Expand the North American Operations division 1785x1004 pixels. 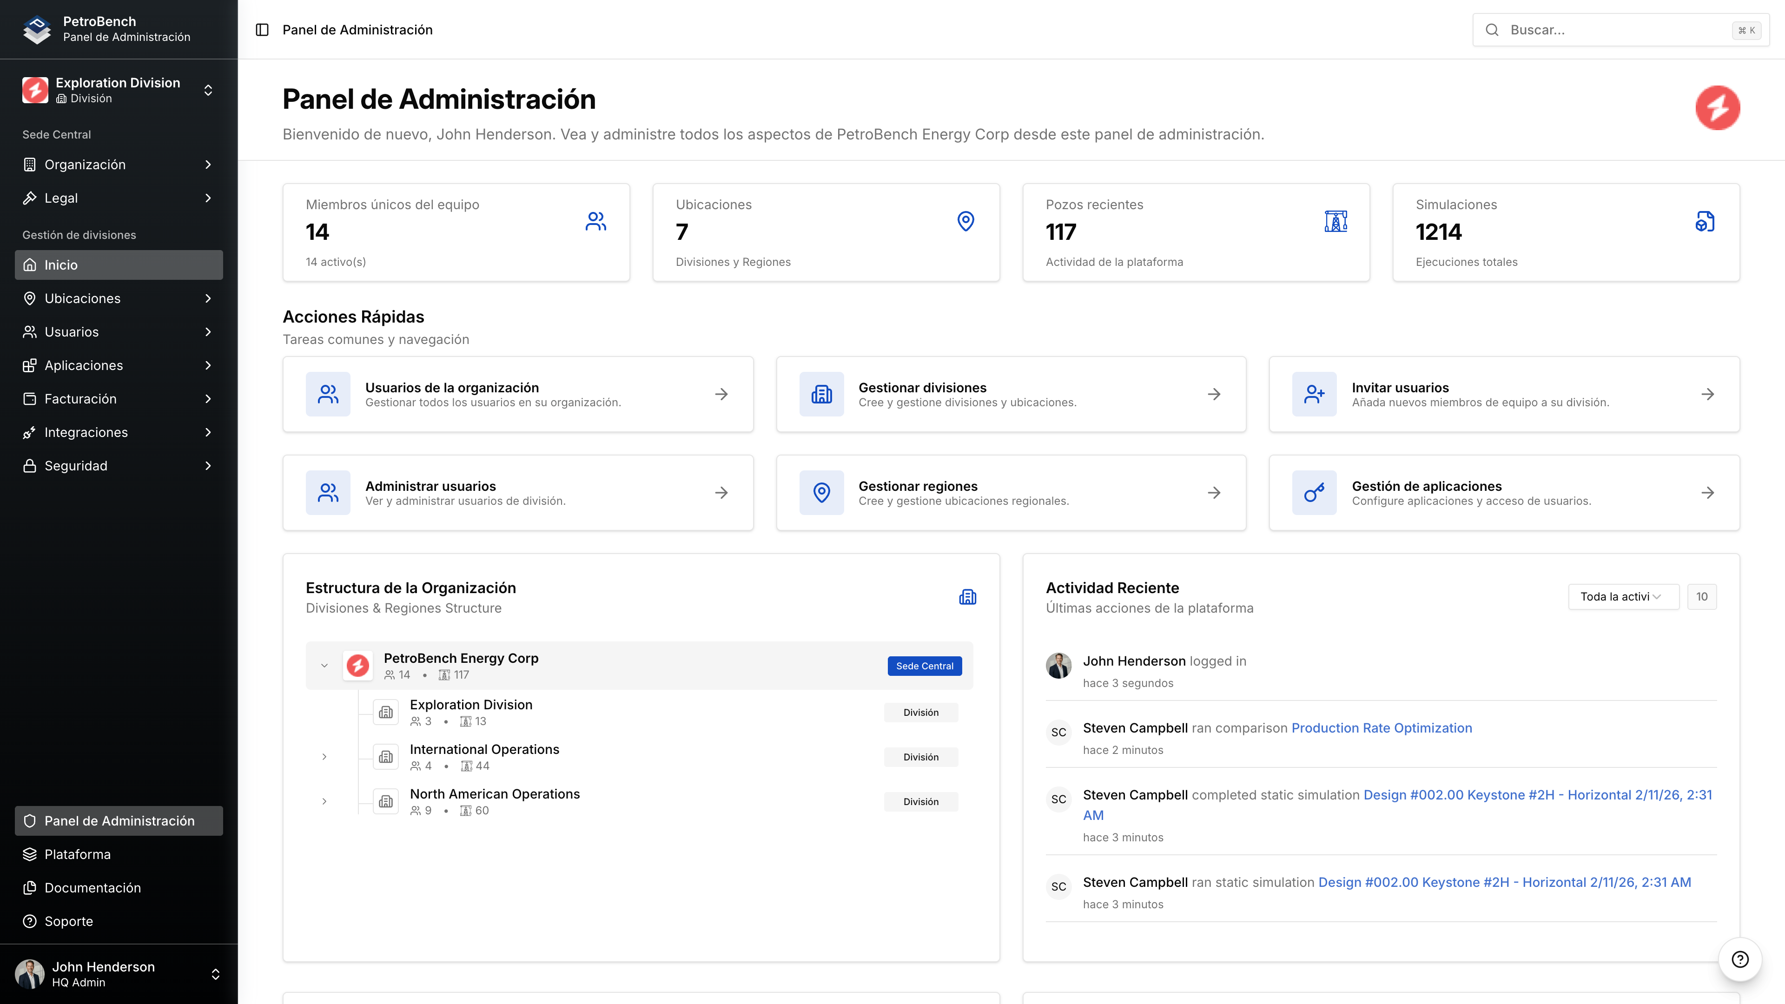(324, 801)
